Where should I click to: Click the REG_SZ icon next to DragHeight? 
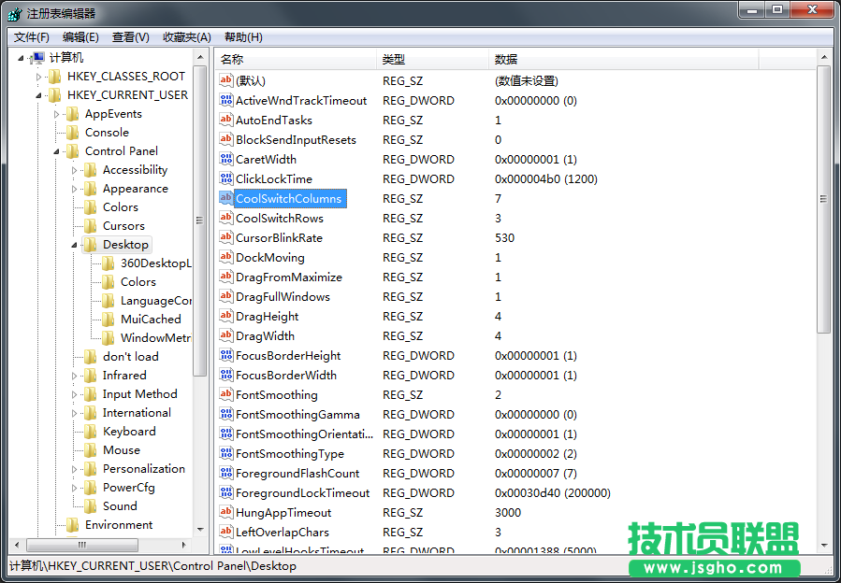[225, 316]
